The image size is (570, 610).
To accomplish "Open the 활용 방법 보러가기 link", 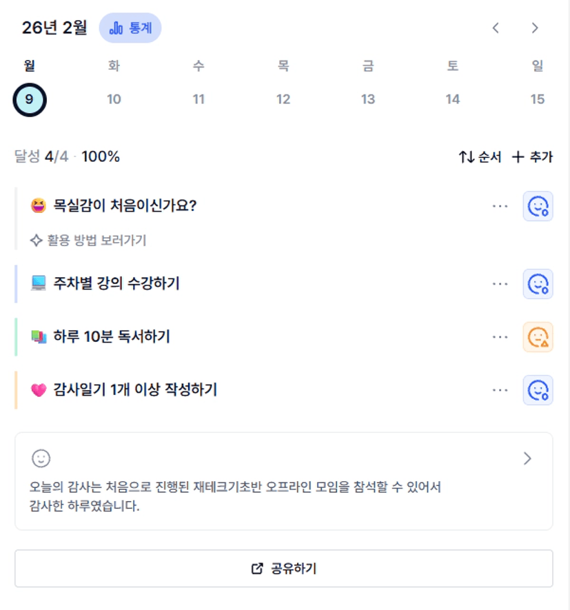I will pyautogui.click(x=88, y=241).
